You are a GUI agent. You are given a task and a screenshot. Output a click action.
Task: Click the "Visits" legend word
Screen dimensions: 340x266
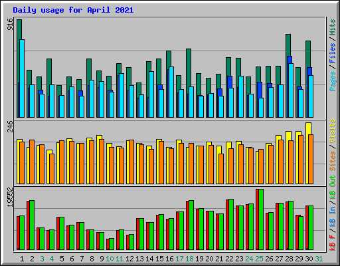333,131
